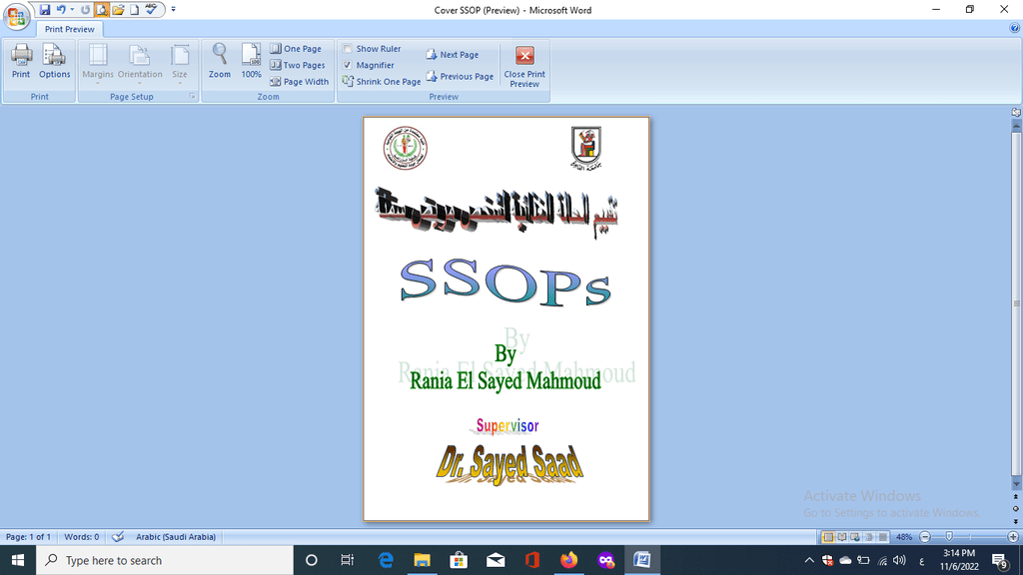The image size is (1023, 575).
Task: Switch to Draft view icon
Action: click(x=883, y=537)
